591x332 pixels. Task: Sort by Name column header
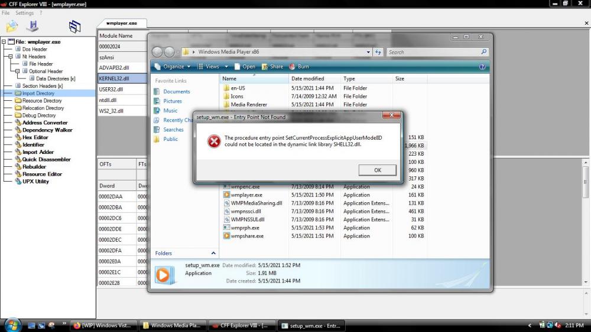pos(254,78)
